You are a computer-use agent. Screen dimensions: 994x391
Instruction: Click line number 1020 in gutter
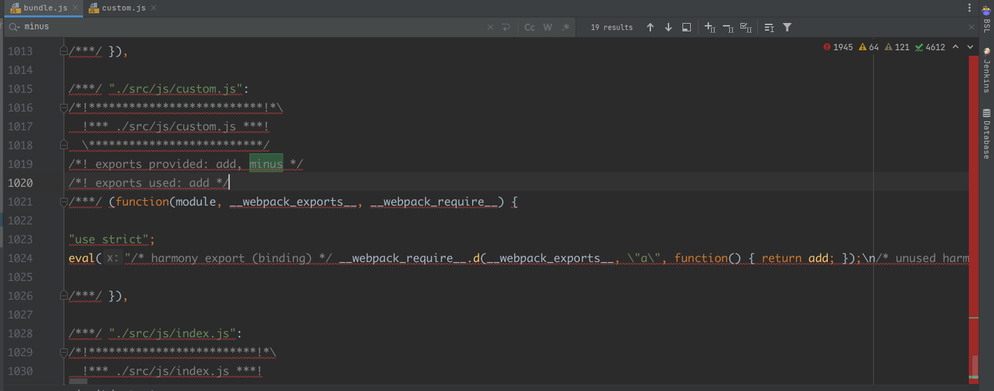click(x=20, y=183)
